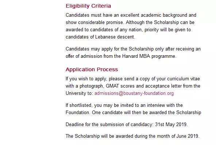Click the Eligibility Criteria heading
216x145 pixels.
click(x=88, y=6)
